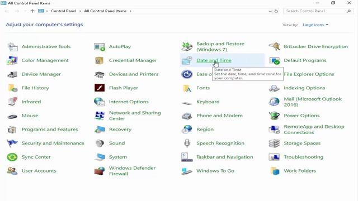
Task: Open the Administrative Tools icon
Action: click(12, 47)
